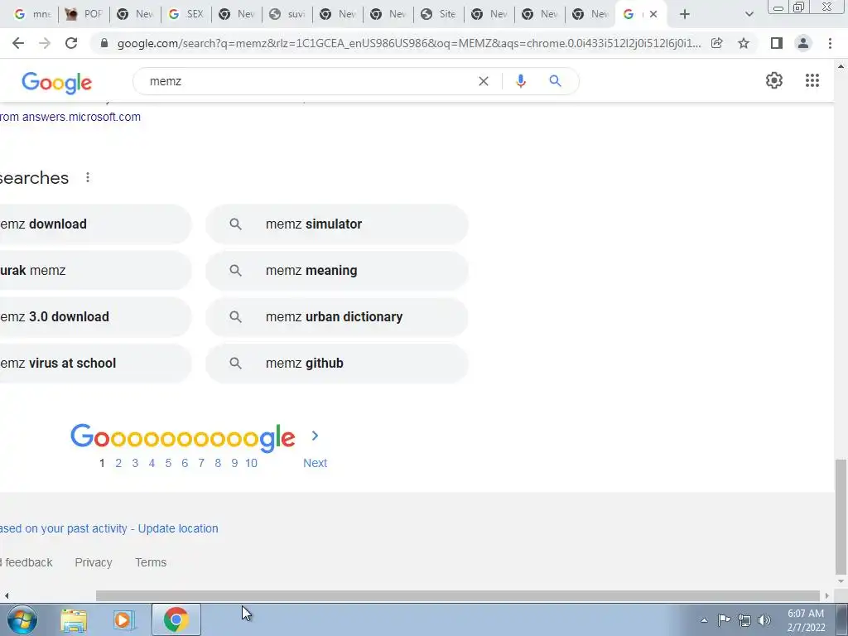Image resolution: width=848 pixels, height=636 pixels.
Task: Switch to the 'POF' tab
Action: 84,14
